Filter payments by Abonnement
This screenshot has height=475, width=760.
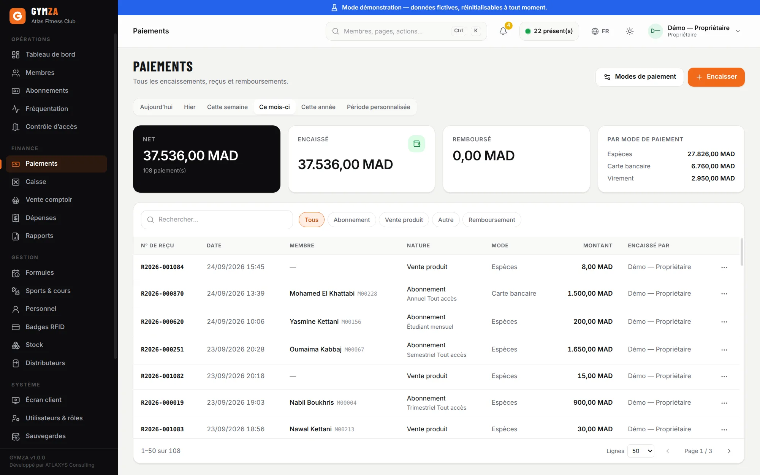[x=351, y=220]
